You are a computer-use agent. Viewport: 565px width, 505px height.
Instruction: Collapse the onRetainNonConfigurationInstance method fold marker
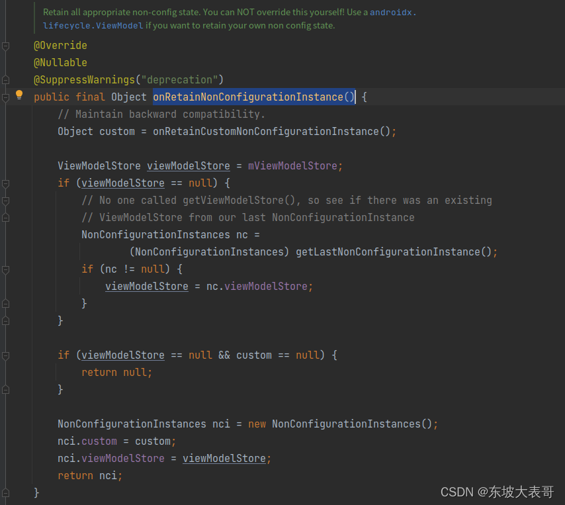[x=5, y=97]
